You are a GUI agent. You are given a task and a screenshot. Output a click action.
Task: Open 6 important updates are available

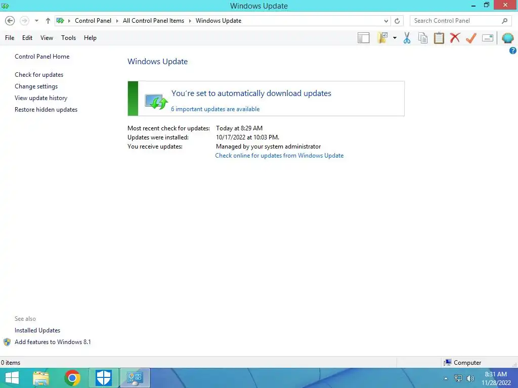[x=215, y=109]
